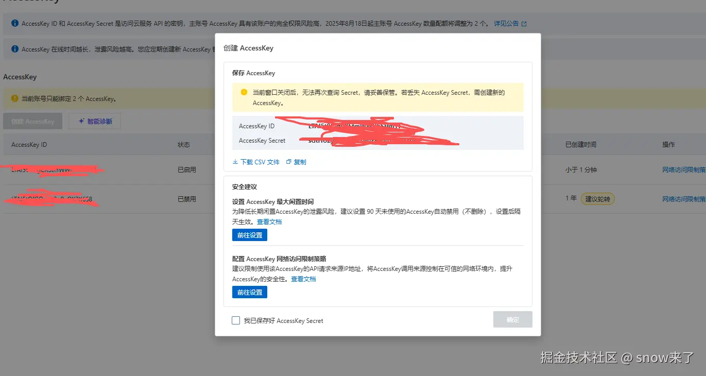Click the dimmed 创建 AccessKey button behind the dialog
Image resolution: width=706 pixels, height=376 pixels.
pos(32,122)
